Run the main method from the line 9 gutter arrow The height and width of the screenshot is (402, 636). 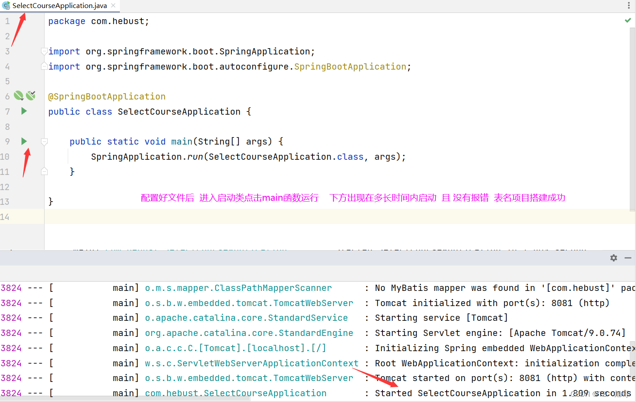pos(24,141)
